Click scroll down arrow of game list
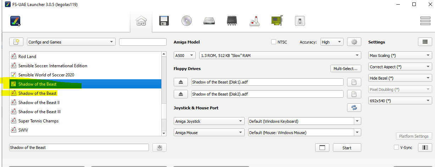 tap(163, 133)
